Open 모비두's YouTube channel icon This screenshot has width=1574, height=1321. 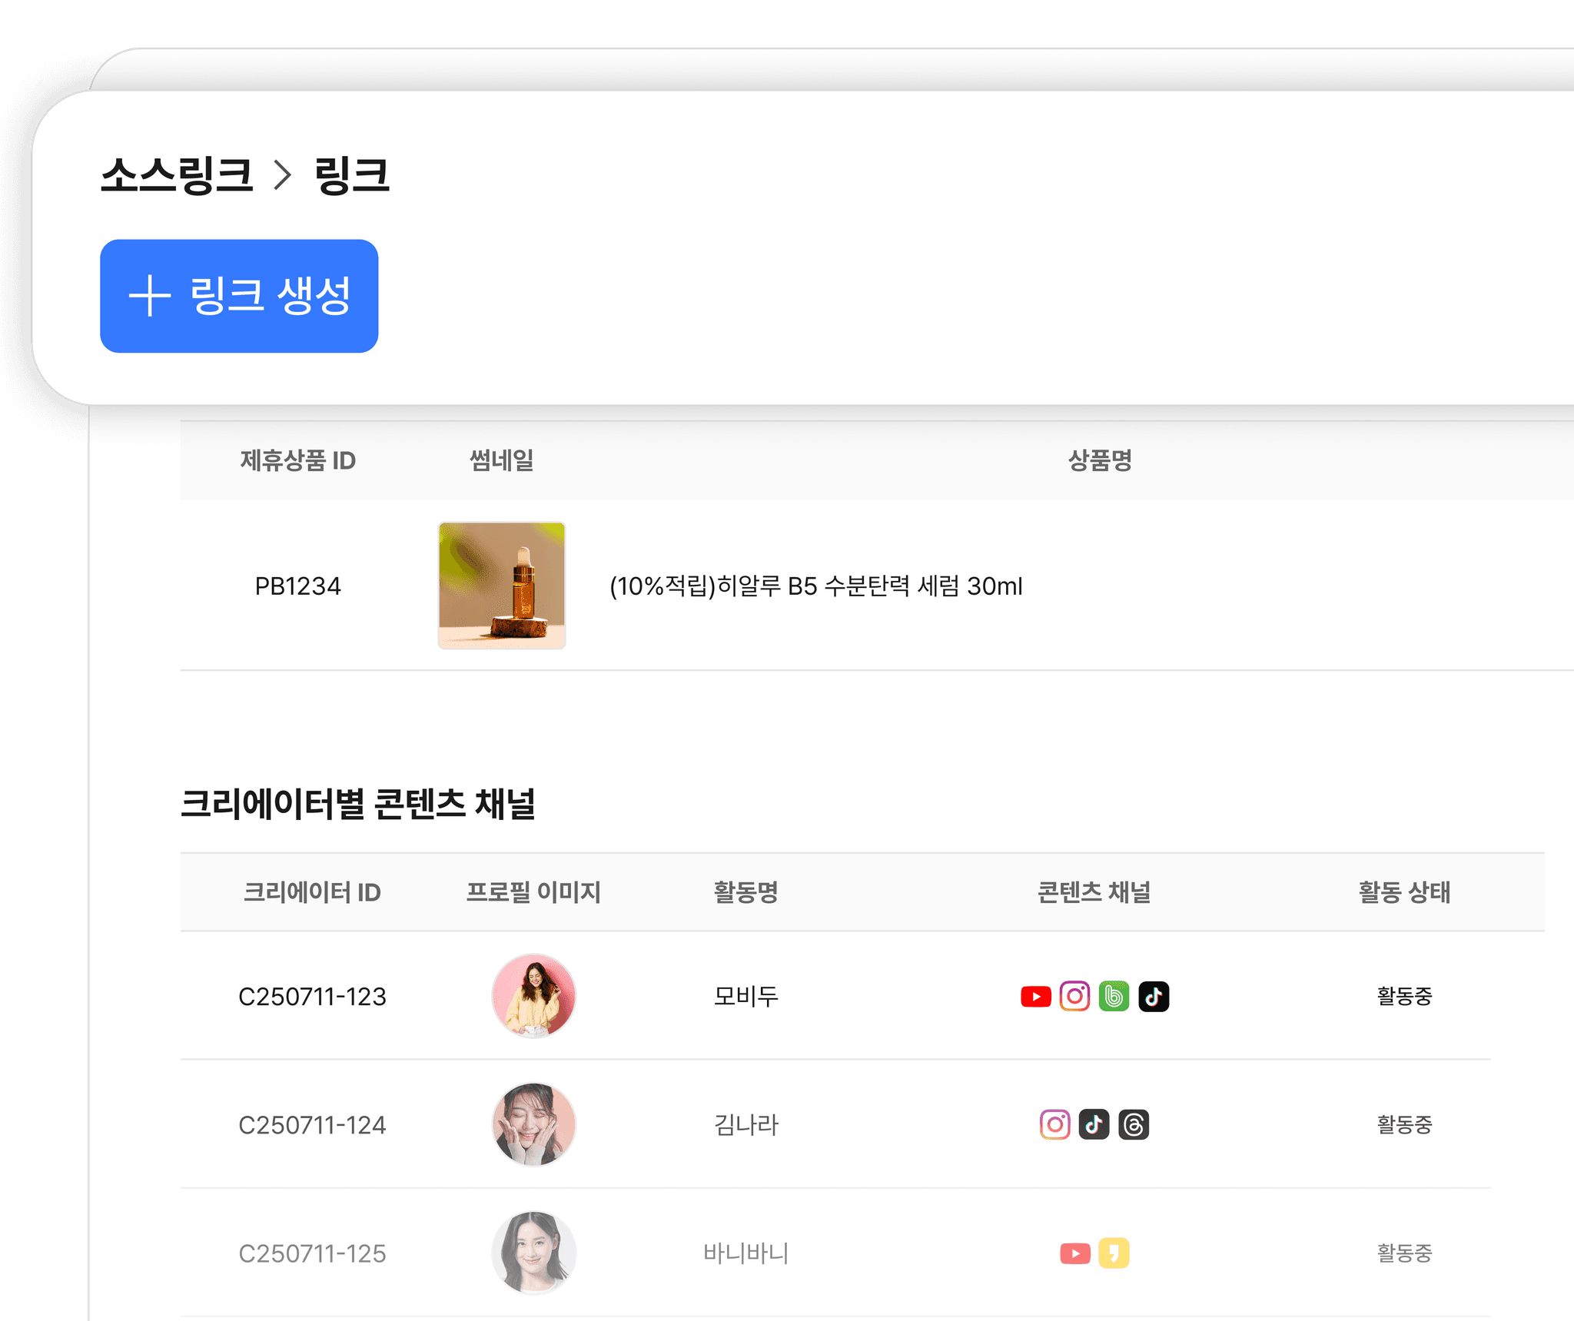point(1037,997)
